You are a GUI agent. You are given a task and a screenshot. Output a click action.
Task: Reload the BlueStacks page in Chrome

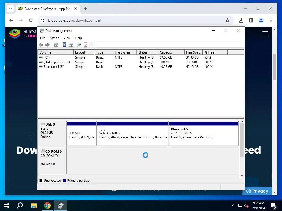tap(31, 20)
